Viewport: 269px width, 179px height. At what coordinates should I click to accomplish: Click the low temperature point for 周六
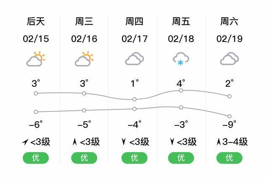(229, 116)
